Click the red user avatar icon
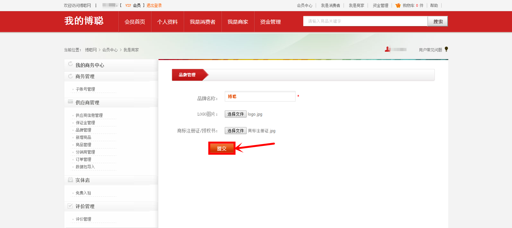 [387, 49]
